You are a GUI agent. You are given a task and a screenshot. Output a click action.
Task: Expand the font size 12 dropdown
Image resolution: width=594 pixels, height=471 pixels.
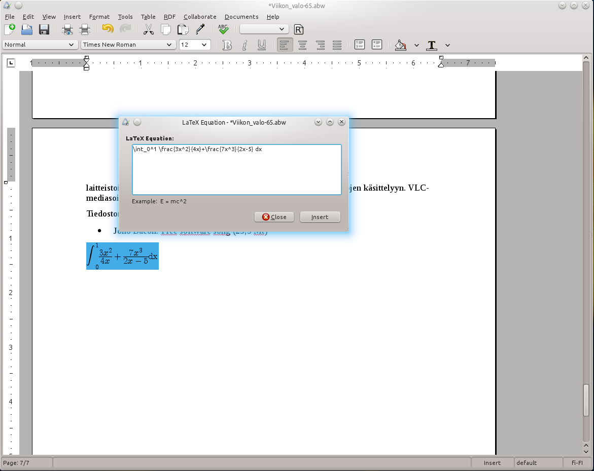point(195,45)
